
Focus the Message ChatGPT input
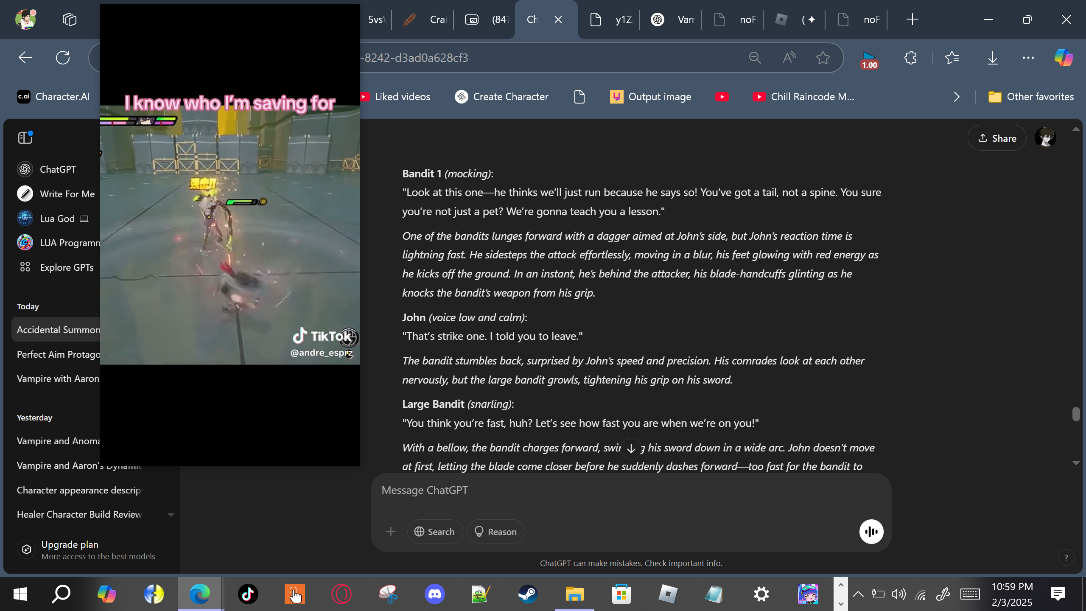click(630, 490)
